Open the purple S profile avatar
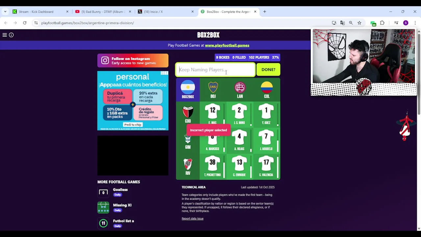This screenshot has height=237, width=421. tap(406, 23)
